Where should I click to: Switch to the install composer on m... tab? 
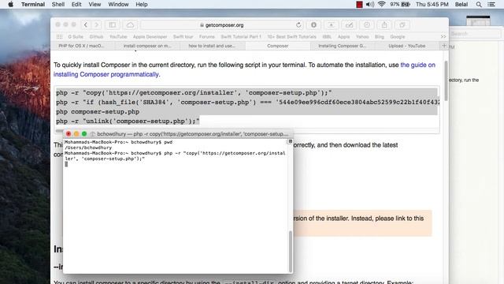point(147,46)
